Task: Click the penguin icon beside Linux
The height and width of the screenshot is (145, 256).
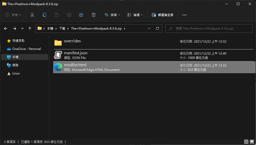Action: tap(9, 73)
